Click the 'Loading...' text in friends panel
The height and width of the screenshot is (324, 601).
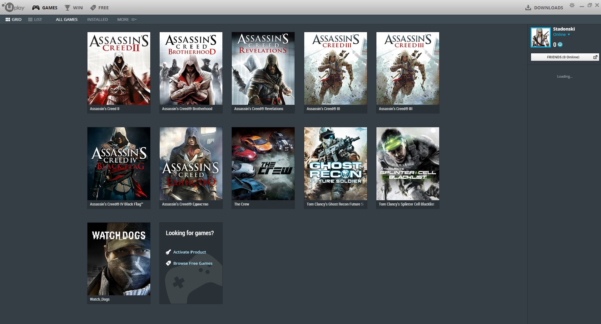[x=565, y=76]
